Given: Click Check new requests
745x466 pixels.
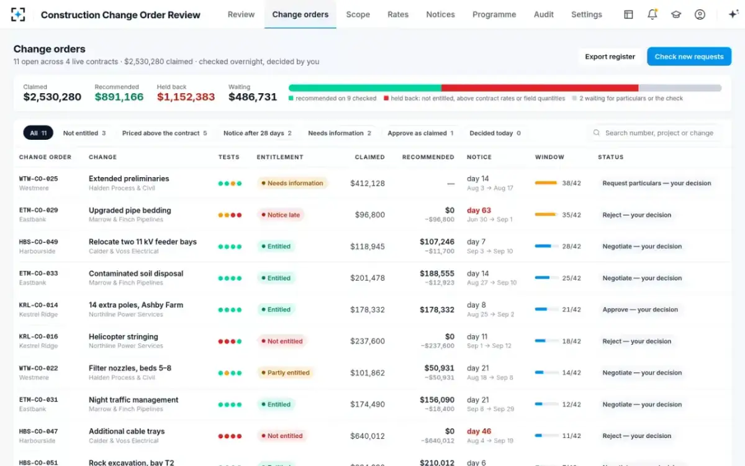Looking at the screenshot, I should coord(689,57).
